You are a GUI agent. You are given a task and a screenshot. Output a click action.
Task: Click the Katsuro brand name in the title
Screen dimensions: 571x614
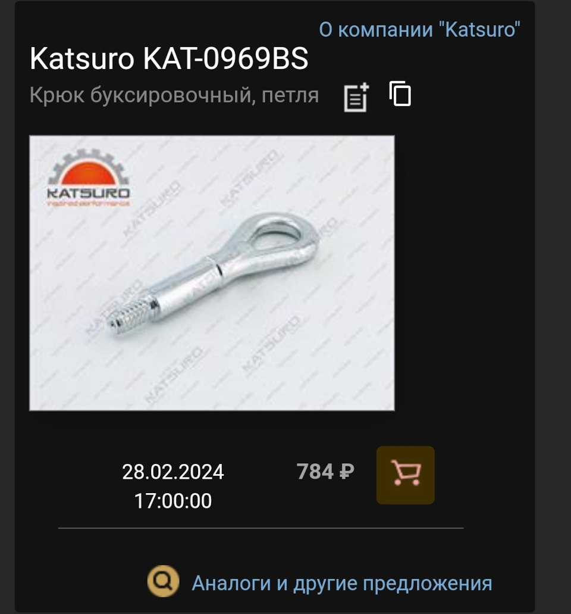click(82, 59)
